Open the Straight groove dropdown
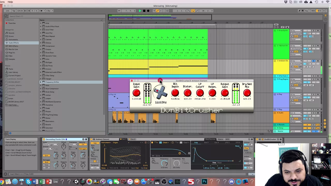331x186 pixels. (48, 149)
